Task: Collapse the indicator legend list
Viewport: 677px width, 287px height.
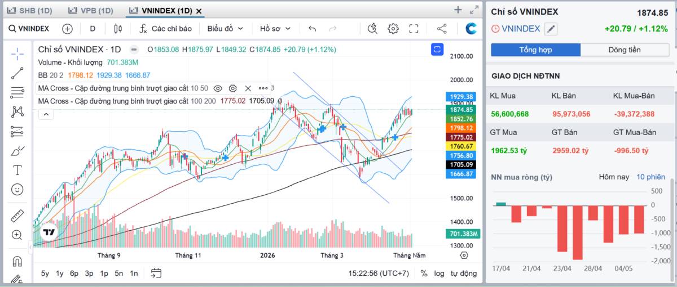Action: [46, 114]
